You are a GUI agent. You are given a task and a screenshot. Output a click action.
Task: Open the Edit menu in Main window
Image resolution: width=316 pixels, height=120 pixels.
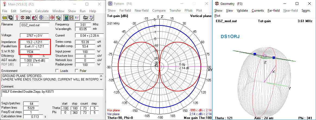(x=14, y=11)
